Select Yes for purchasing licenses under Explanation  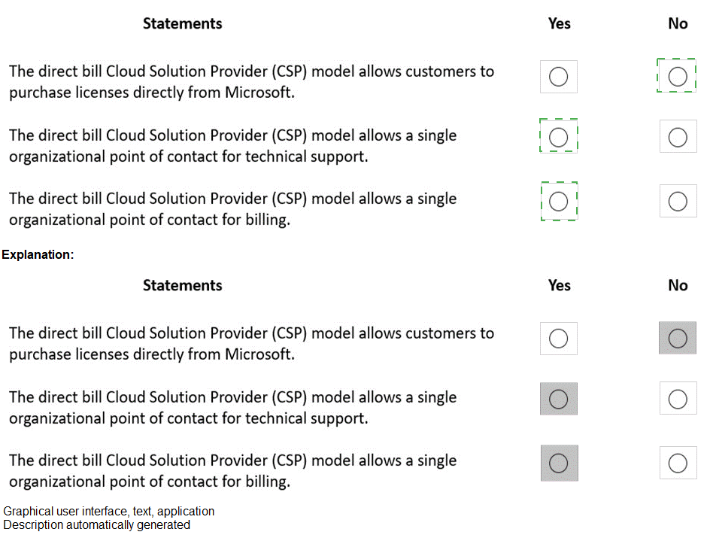coord(558,339)
